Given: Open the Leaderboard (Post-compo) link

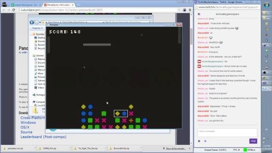Looking at the screenshot, I should pos(43,137).
